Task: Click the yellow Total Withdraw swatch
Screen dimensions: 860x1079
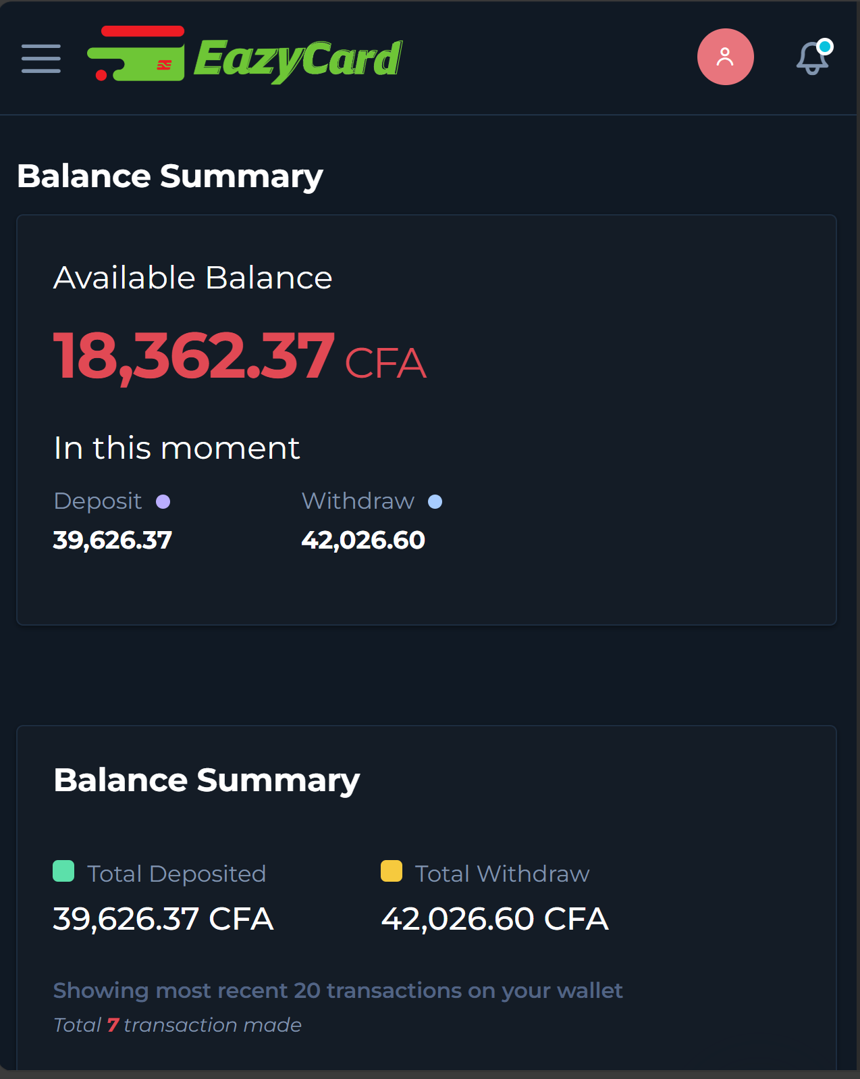Action: [392, 871]
